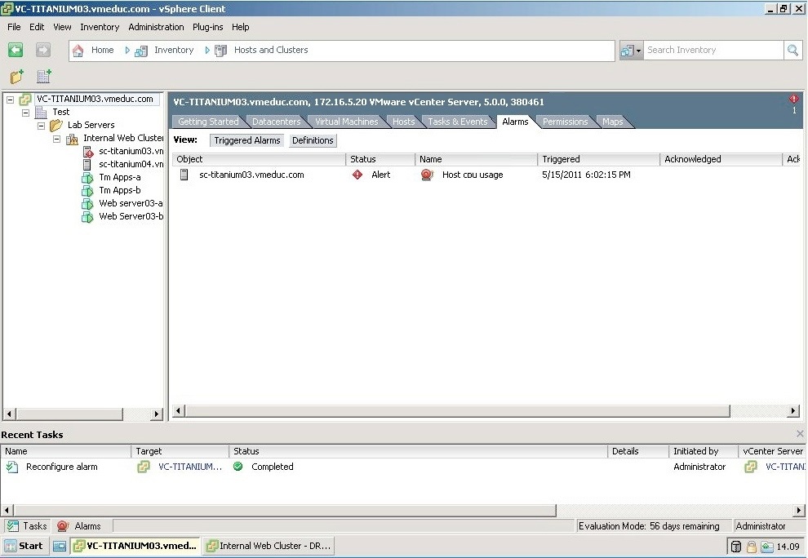Switch to Internal Web Cluster taskbar window
Image resolution: width=808 pixels, height=558 pixels.
[269, 546]
